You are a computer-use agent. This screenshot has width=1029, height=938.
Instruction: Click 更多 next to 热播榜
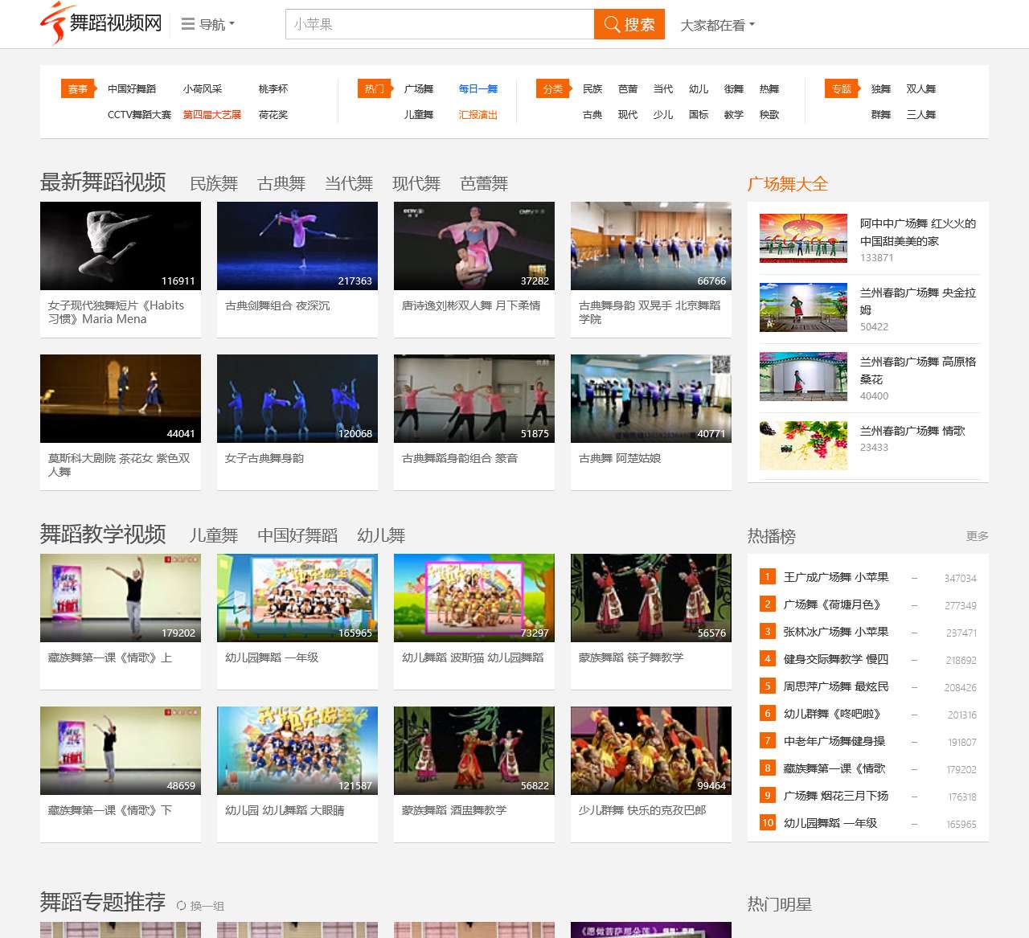click(977, 536)
